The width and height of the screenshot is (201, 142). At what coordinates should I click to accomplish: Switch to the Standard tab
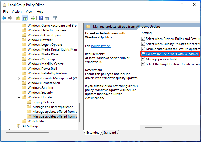point(110,133)
